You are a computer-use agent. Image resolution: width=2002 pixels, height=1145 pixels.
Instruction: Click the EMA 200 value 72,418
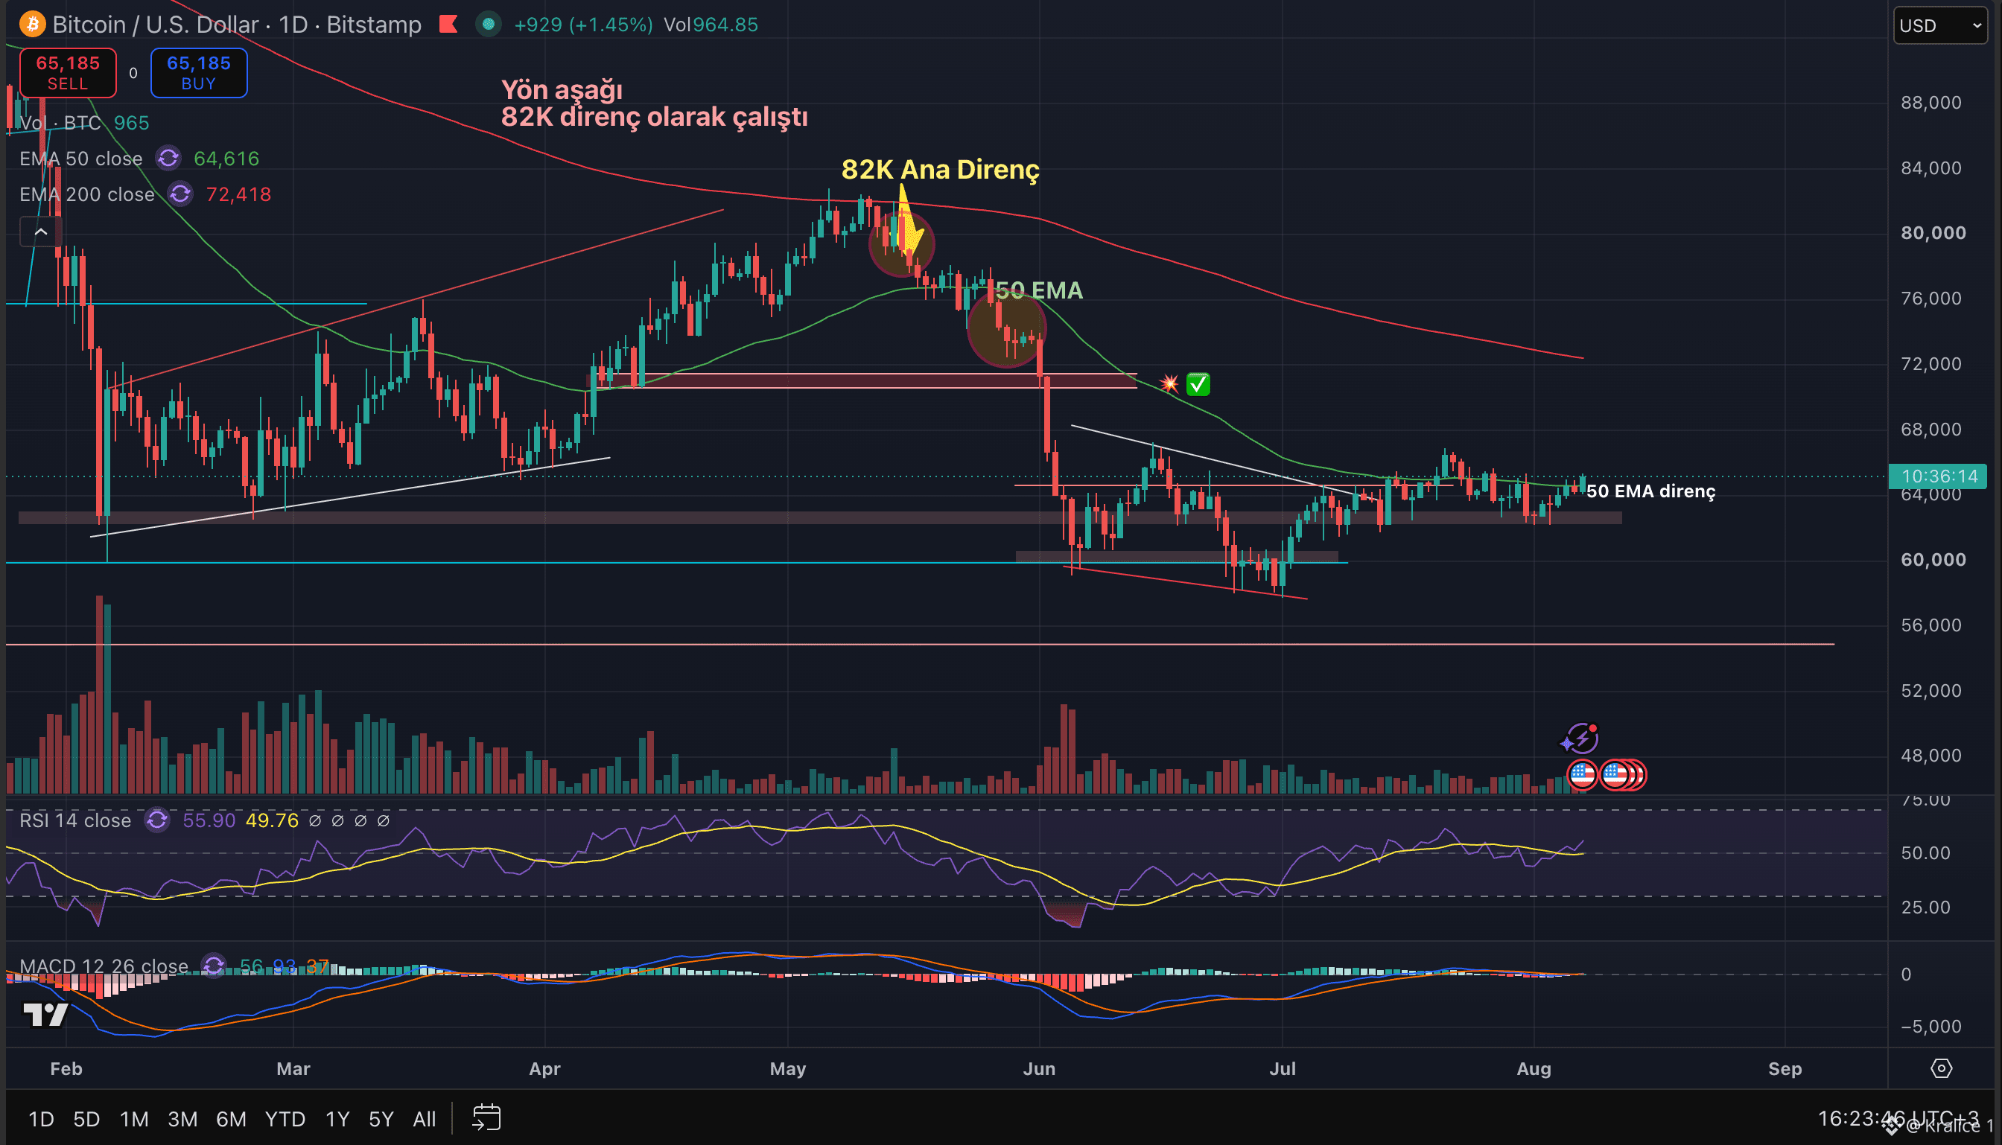tap(238, 194)
